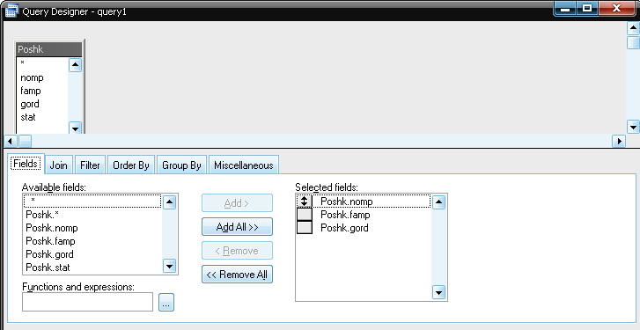
Task: Click the famp field in the Poshk table
Action: [x=42, y=91]
